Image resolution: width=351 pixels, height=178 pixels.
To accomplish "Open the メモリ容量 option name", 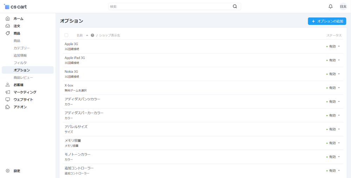I will 73,141.
